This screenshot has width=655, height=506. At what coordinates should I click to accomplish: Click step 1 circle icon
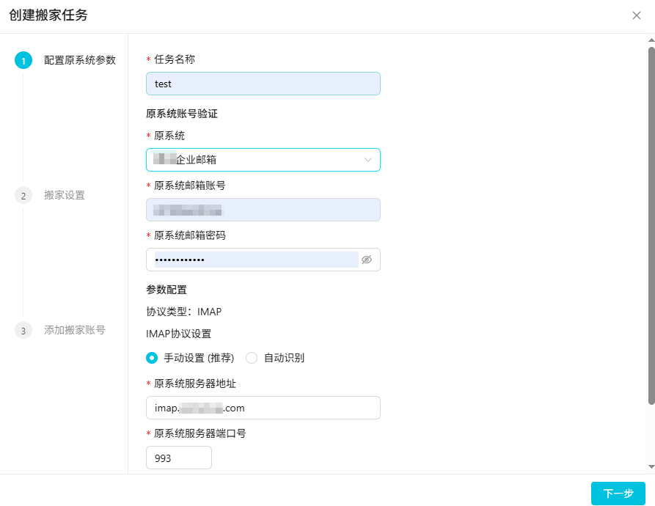click(23, 61)
